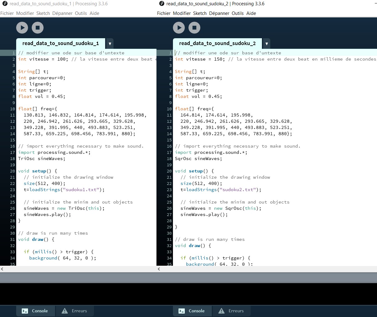Open Dépanner menu in sudoku_1 window

pyautogui.click(x=62, y=13)
